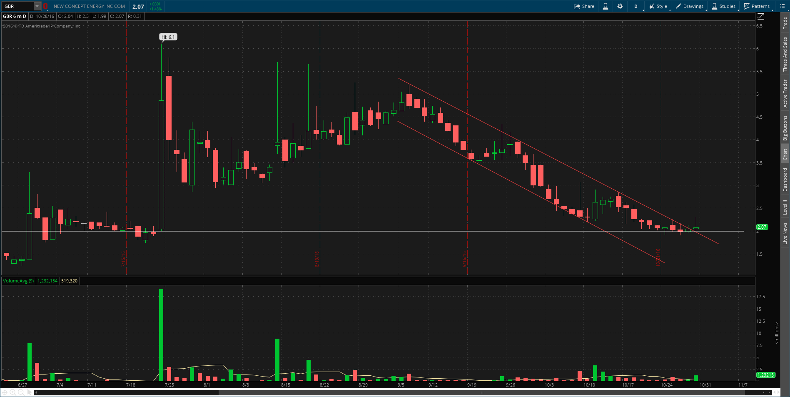Image resolution: width=790 pixels, height=397 pixels.
Task: Expand the D timeframe dropdown
Action: tap(636, 6)
